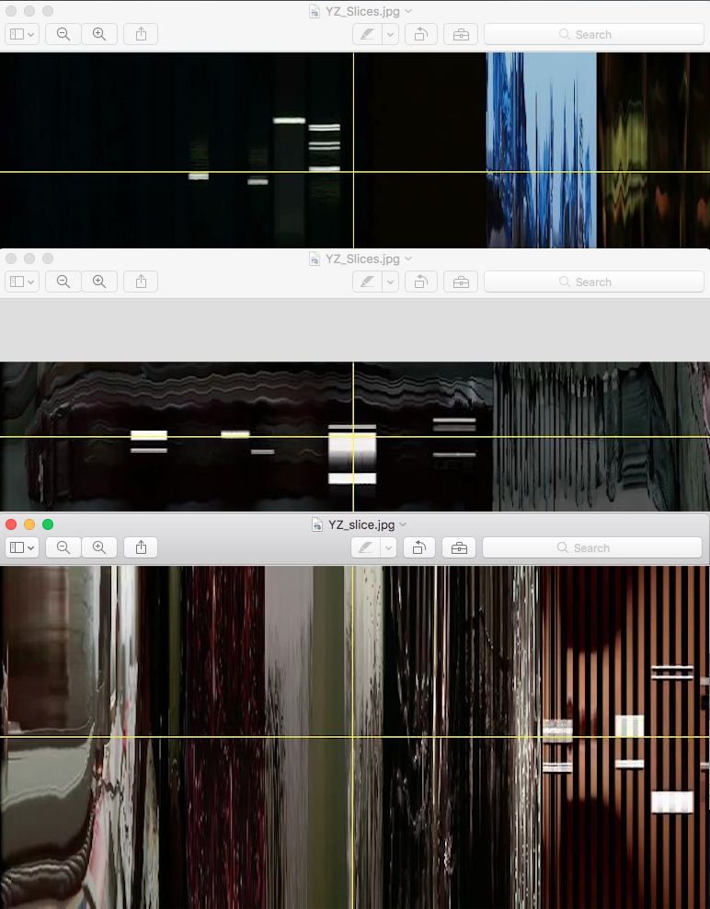Click YZ_slice.jpg document proxy icon
The image size is (710, 909).
coord(317,524)
